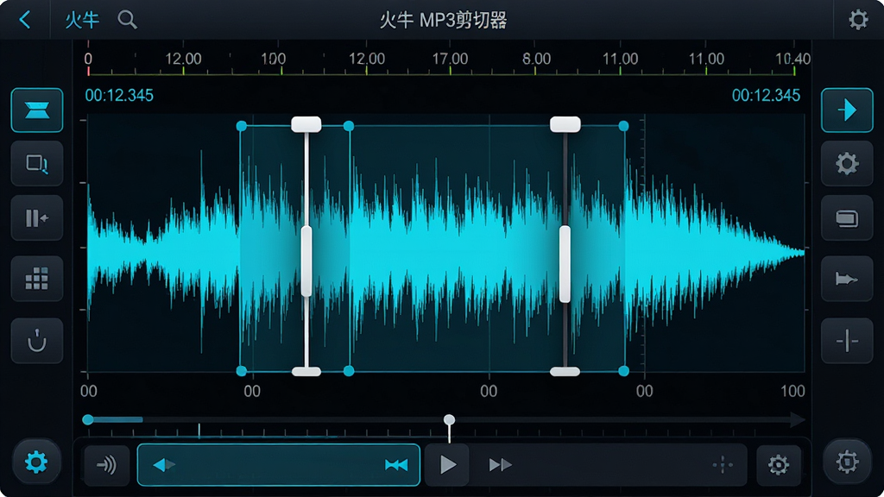Image resolution: width=884 pixels, height=497 pixels.
Task: Open settings gear in the title bar
Action: pyautogui.click(x=858, y=20)
